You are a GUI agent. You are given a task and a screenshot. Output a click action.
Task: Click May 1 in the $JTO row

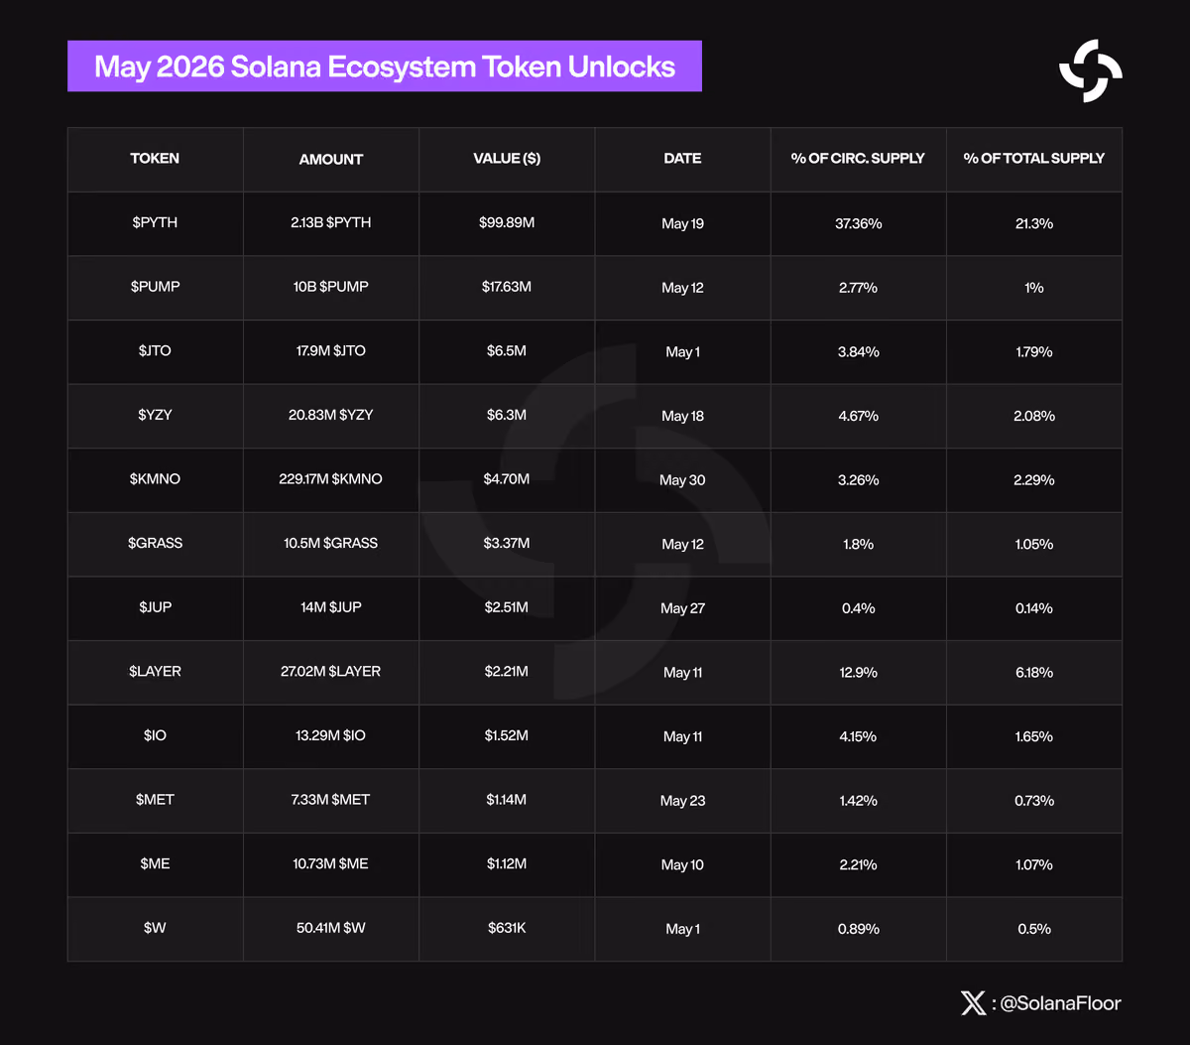(682, 351)
